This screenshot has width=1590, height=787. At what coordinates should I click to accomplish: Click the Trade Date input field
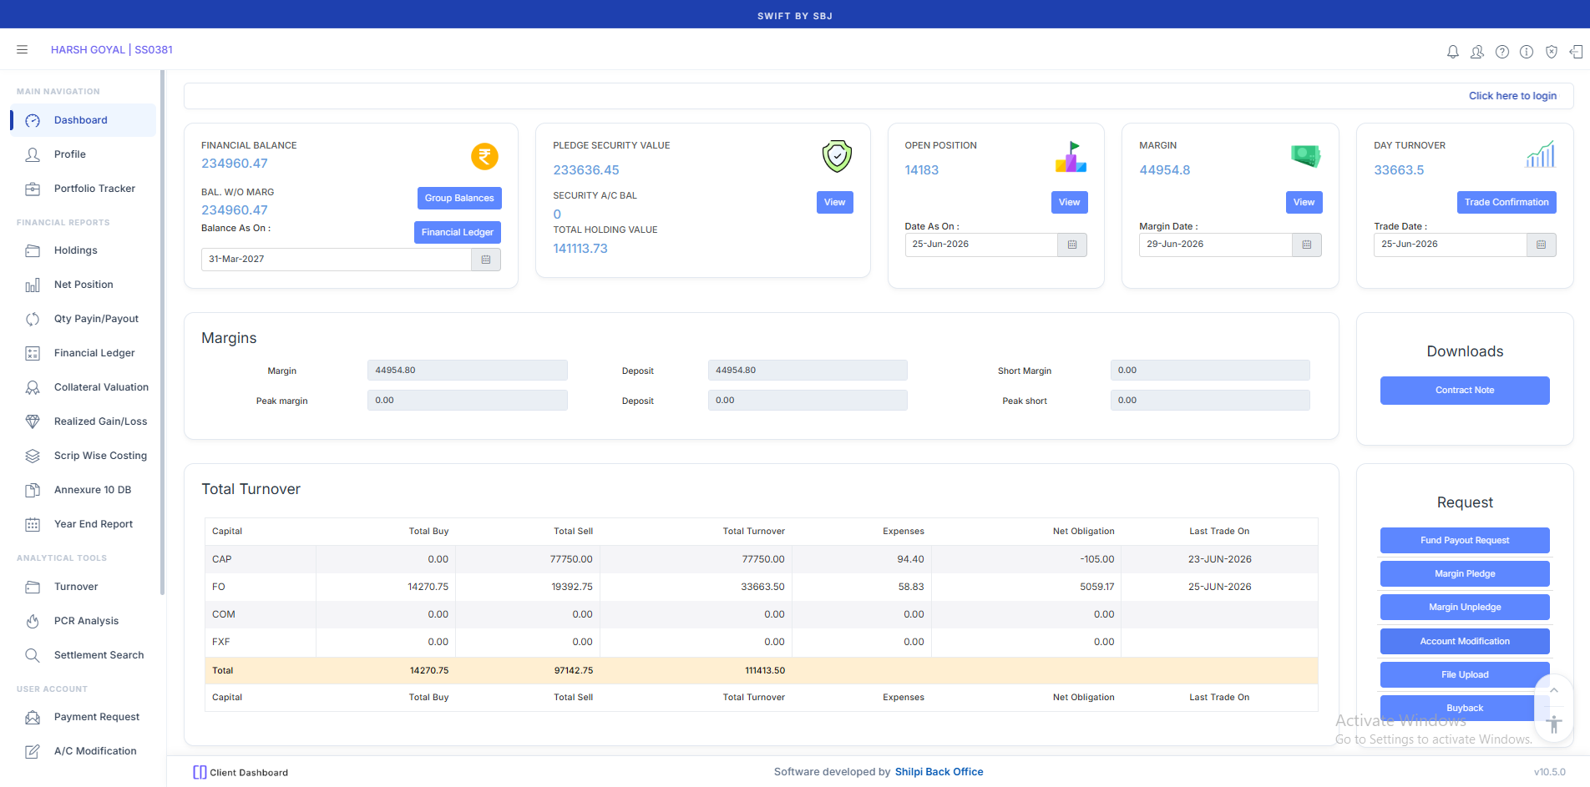[1450, 245]
